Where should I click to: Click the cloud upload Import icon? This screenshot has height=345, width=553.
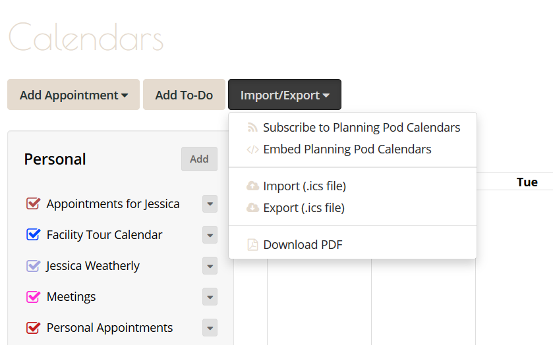coord(252,186)
